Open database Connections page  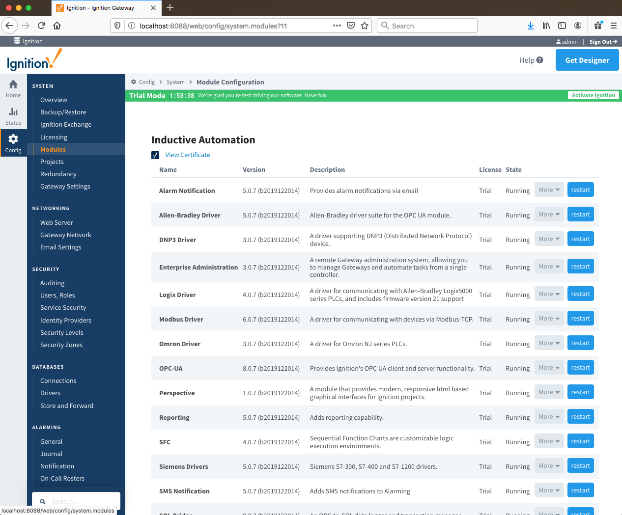tap(58, 380)
